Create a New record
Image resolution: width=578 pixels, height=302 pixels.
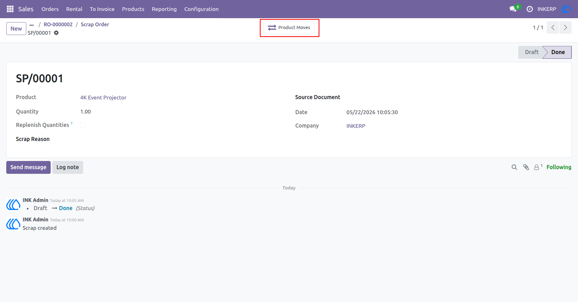point(16,29)
